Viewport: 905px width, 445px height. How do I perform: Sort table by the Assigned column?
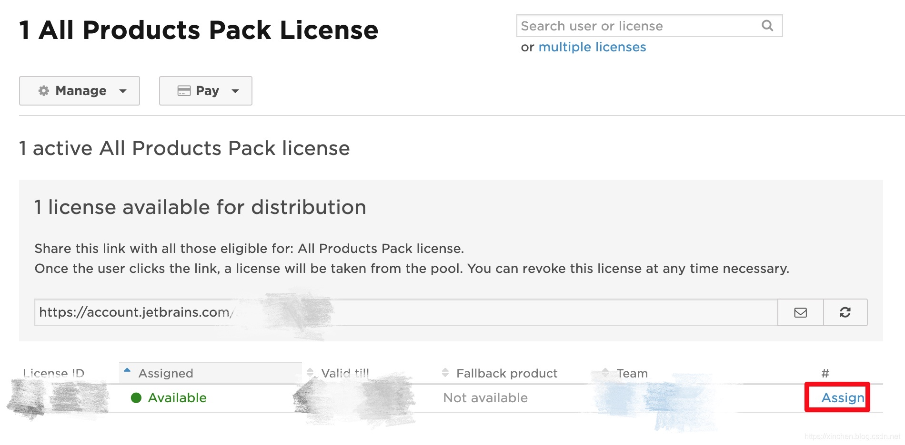click(x=210, y=373)
